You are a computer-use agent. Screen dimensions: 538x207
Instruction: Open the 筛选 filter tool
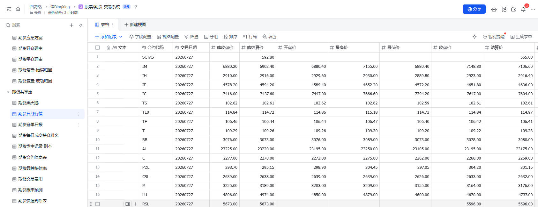point(191,37)
